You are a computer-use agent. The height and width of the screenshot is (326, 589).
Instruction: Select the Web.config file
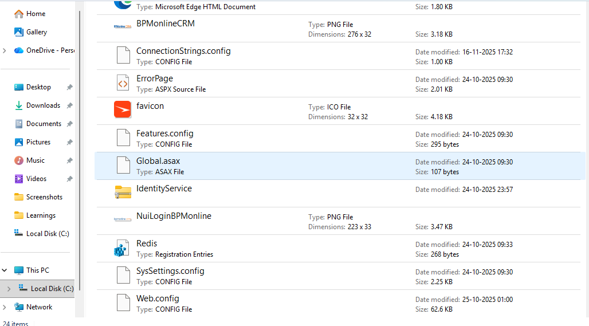(x=158, y=298)
